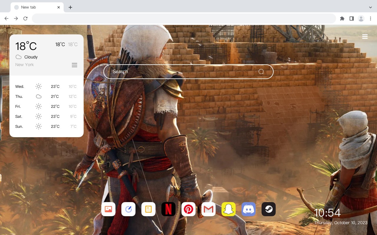Go back using the browser arrow
The width and height of the screenshot is (377, 235).
(6, 19)
